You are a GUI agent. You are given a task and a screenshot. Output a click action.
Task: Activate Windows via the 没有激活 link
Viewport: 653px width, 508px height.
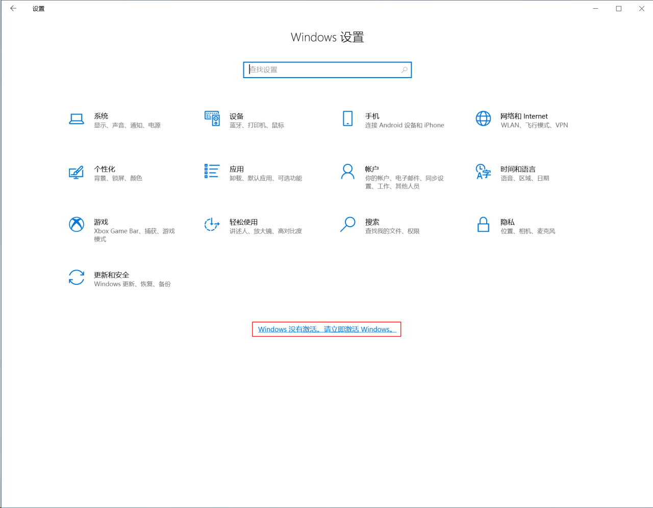tap(326, 329)
